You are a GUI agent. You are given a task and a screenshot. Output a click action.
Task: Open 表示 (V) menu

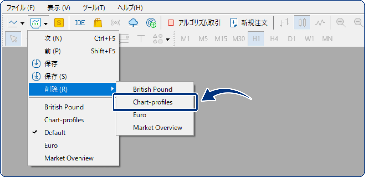point(59,8)
